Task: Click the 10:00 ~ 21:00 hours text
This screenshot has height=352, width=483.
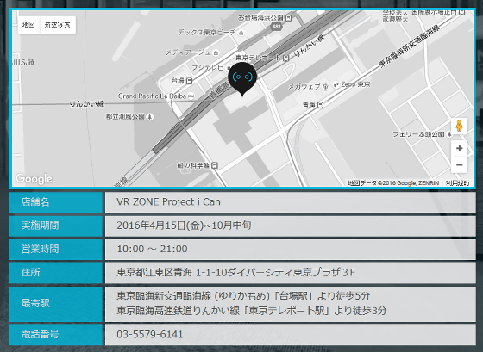Action: click(152, 249)
